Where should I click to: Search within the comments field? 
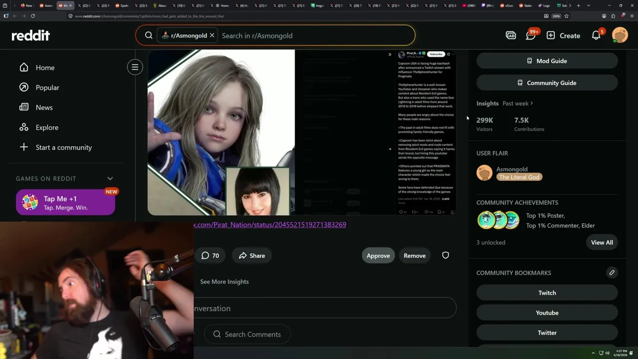pyautogui.click(x=247, y=334)
